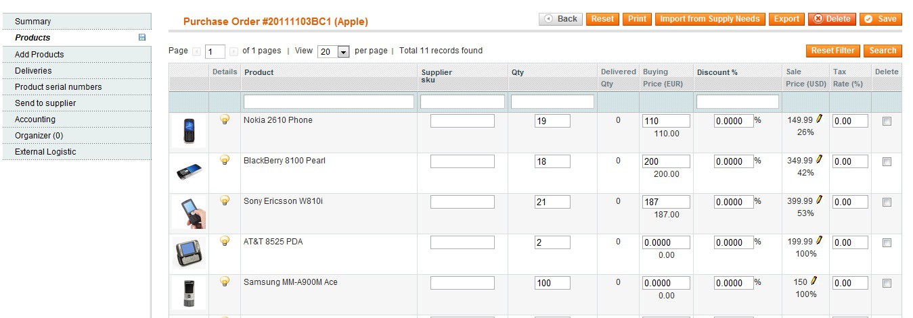
Task: Focus the page number field
Action: coord(215,52)
